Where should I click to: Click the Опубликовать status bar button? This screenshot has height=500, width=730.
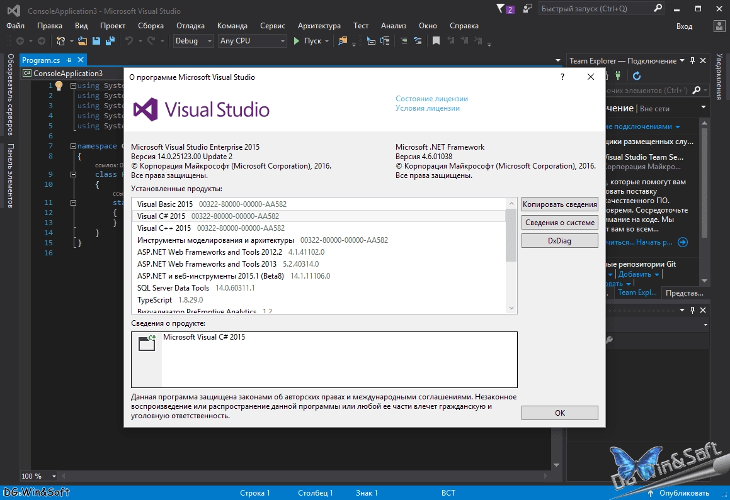click(x=679, y=493)
